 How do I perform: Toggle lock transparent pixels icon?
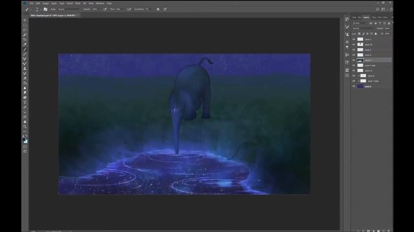point(360,34)
